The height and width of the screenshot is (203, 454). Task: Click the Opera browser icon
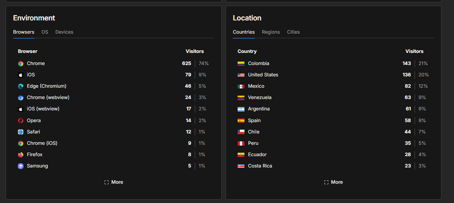[x=20, y=121]
